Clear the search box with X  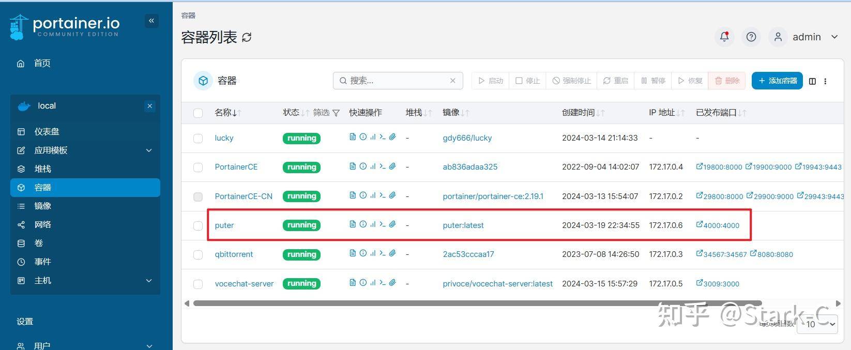(452, 81)
